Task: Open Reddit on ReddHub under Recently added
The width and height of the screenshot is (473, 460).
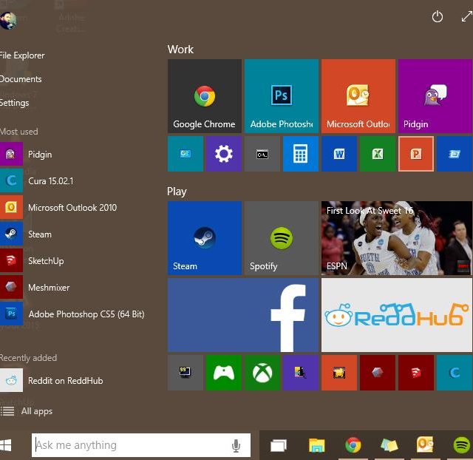Action: tap(72, 380)
